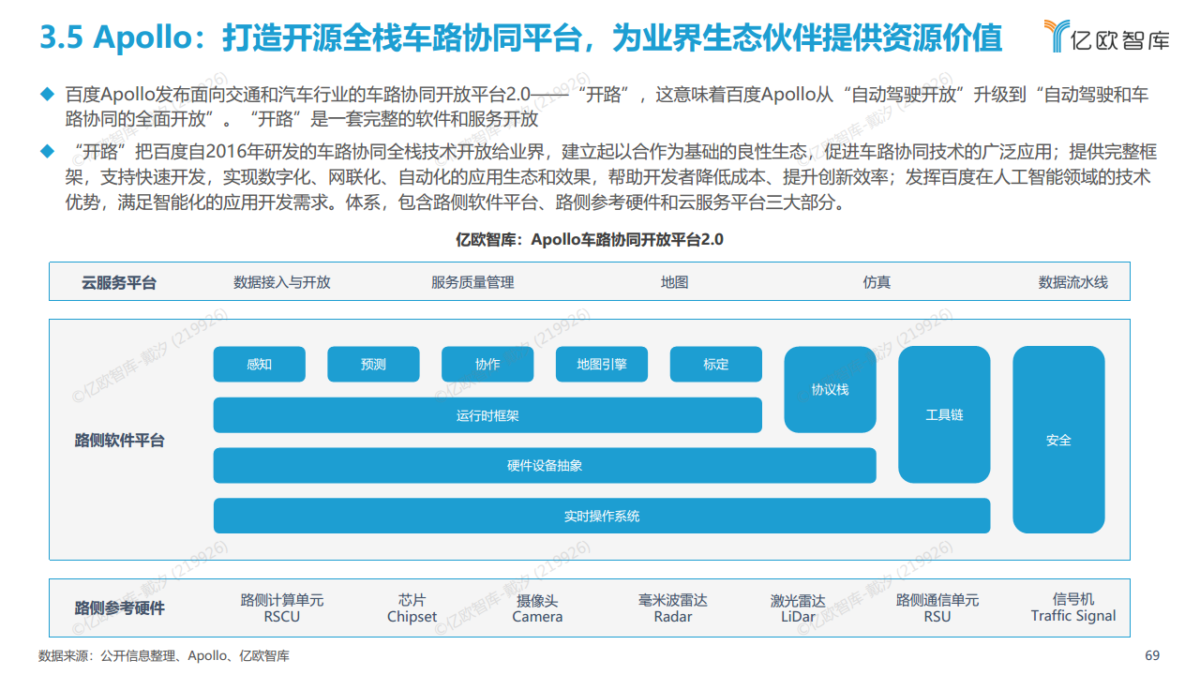Select the 标定 block
Image resolution: width=1200 pixels, height=675 pixels.
(x=716, y=364)
